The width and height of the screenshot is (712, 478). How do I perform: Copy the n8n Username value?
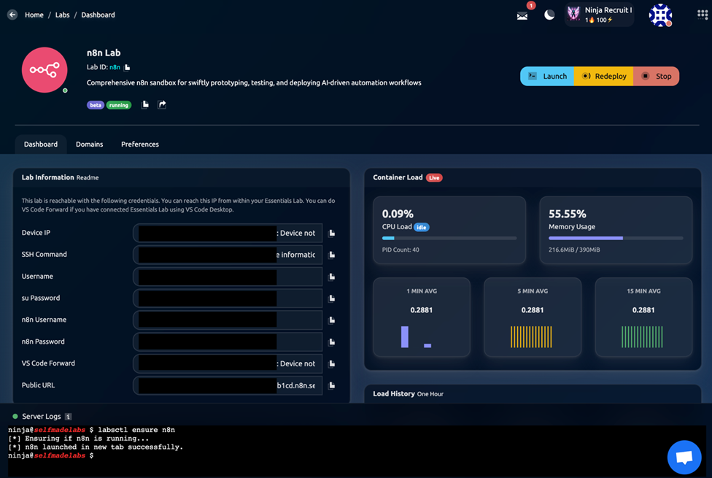click(x=332, y=320)
